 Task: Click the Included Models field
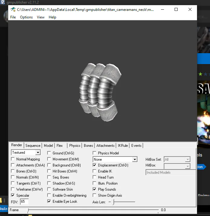point(171,172)
